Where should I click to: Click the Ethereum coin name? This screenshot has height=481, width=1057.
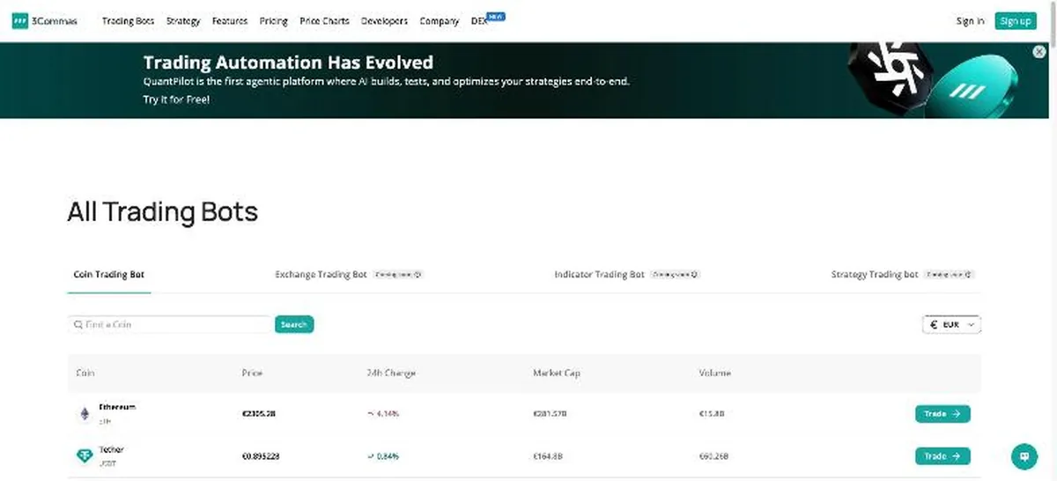[x=117, y=407]
